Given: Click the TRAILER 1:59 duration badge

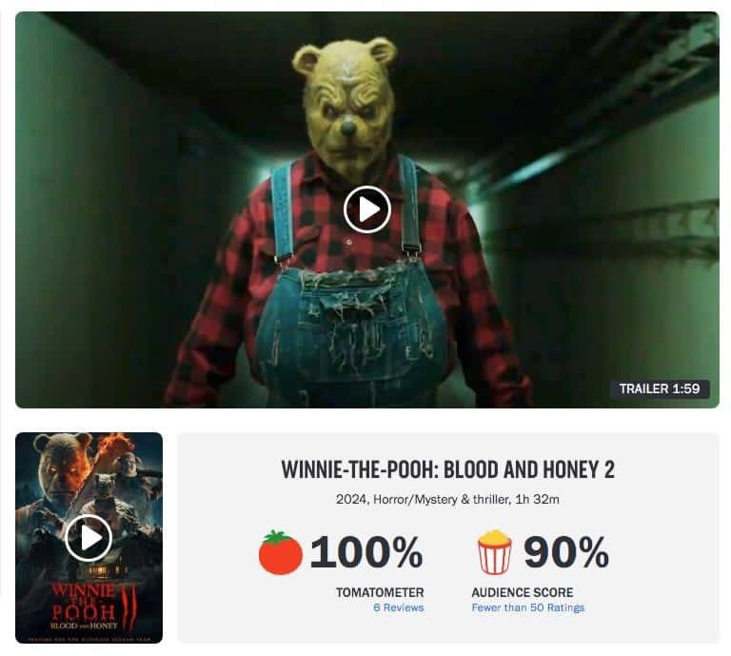Looking at the screenshot, I should (x=660, y=388).
